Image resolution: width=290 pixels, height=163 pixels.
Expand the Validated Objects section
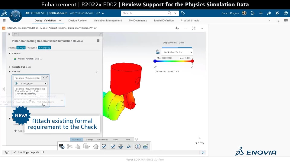[9, 67]
